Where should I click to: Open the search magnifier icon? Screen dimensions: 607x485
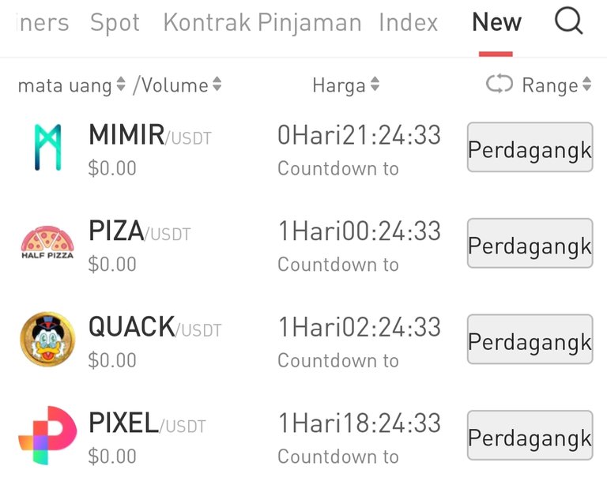569,21
